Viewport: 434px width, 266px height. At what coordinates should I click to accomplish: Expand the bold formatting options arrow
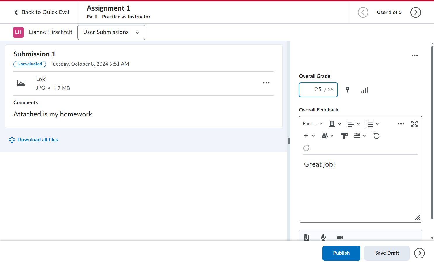340,124
